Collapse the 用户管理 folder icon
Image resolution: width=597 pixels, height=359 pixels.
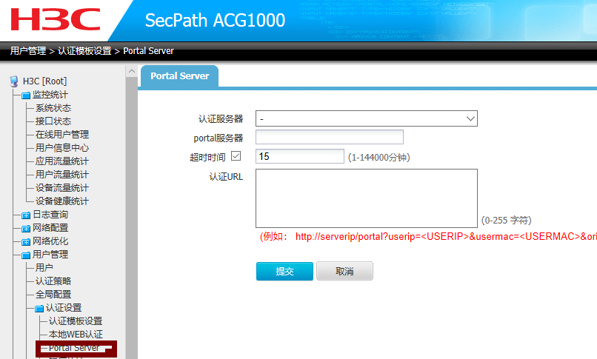[26, 255]
